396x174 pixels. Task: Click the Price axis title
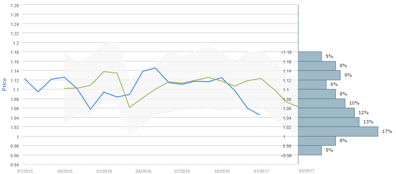5,84
